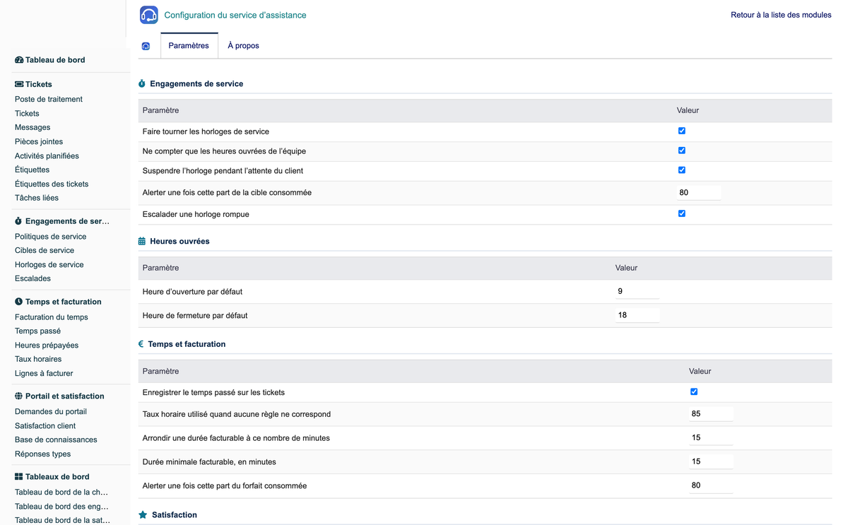The width and height of the screenshot is (848, 525).
Task: Click the globe icon beside Portail et satisfaction
Action: click(19, 396)
